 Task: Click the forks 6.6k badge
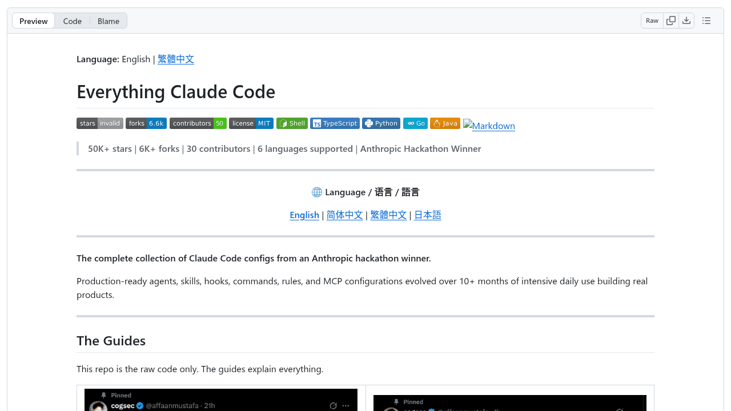point(146,123)
